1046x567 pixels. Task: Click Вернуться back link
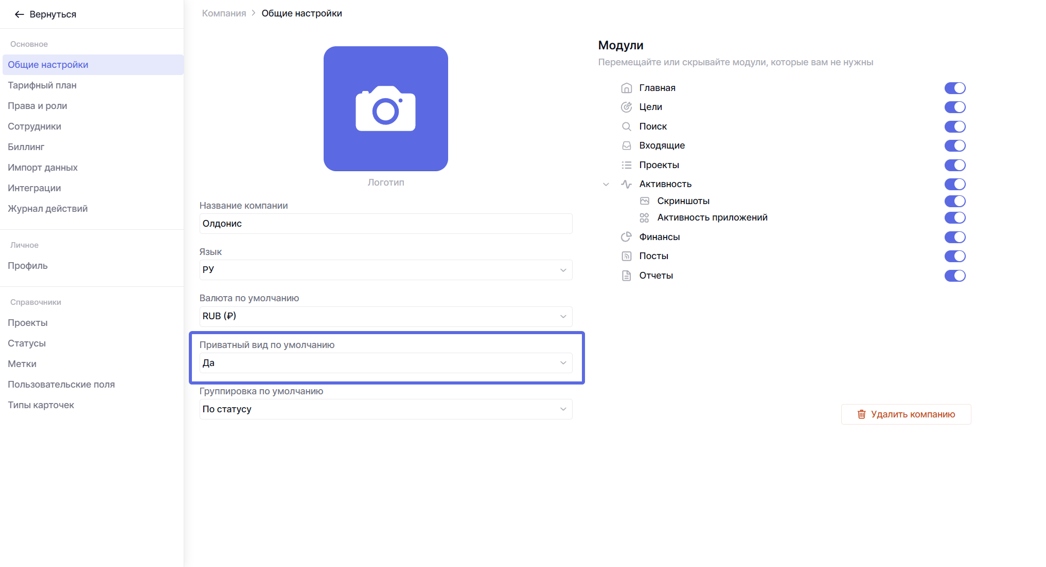coord(45,14)
